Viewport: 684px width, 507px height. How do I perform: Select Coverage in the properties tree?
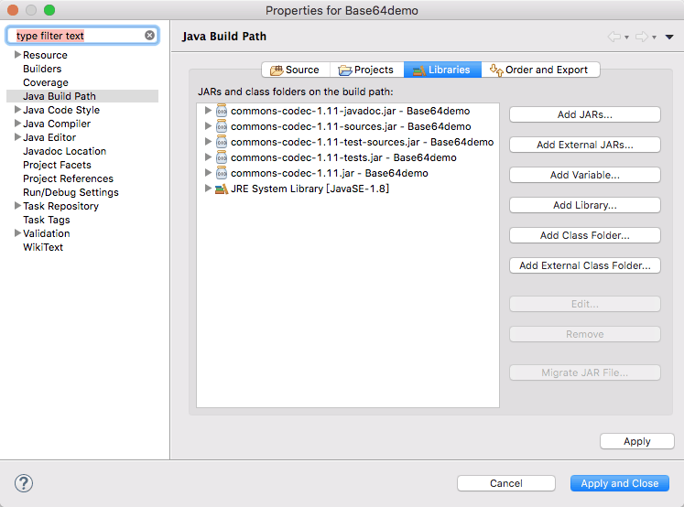click(x=46, y=82)
